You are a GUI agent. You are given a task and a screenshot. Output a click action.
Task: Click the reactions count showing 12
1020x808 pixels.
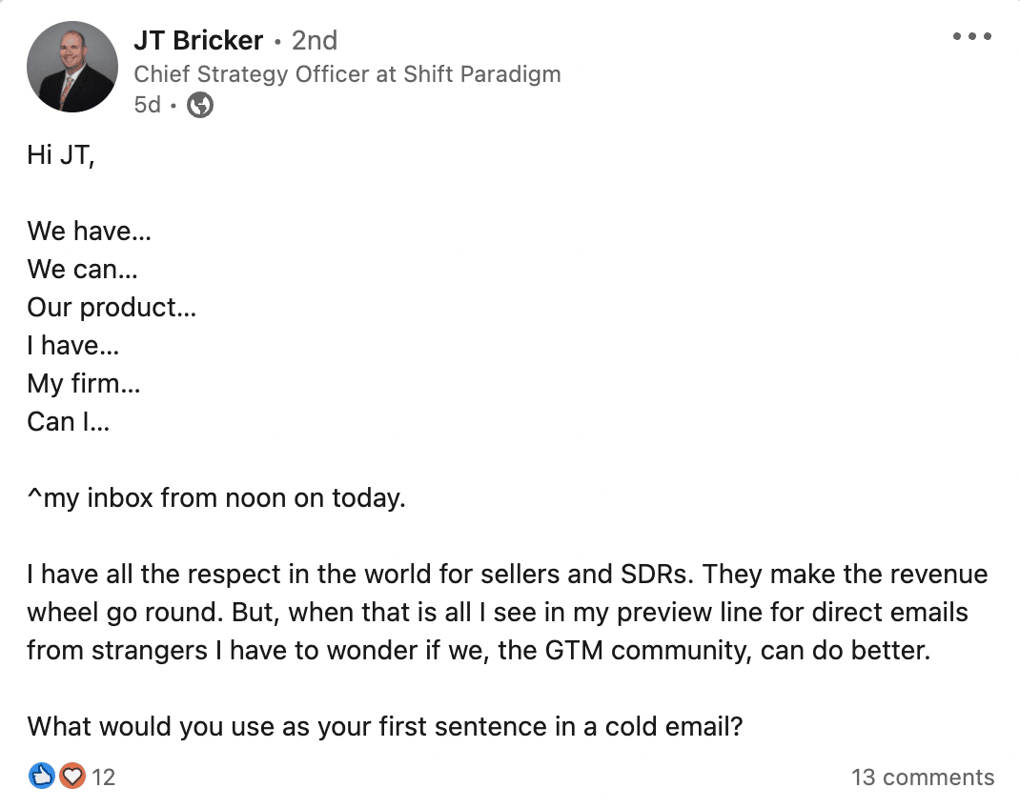(x=104, y=777)
